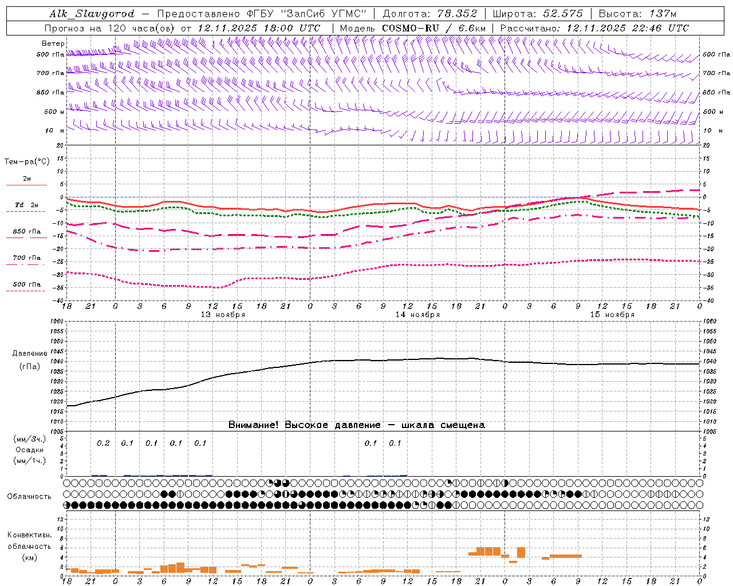Screen dimensions: 733x586
Task: Click the Ветер wind panel label
Action: click(53, 43)
